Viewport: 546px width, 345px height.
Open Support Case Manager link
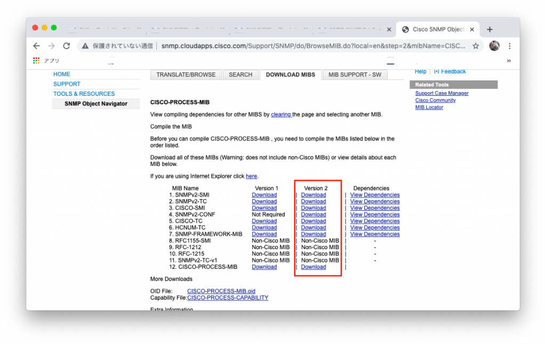click(x=441, y=93)
